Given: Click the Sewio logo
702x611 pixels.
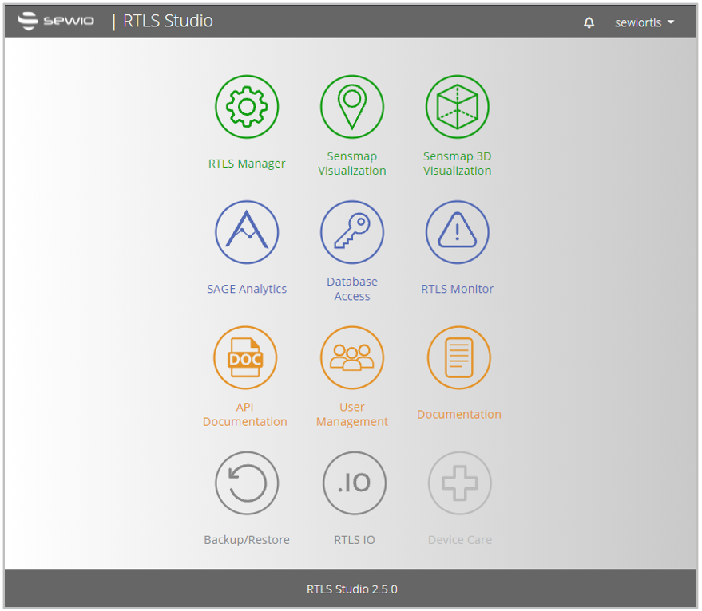Looking at the screenshot, I should pyautogui.click(x=56, y=21).
